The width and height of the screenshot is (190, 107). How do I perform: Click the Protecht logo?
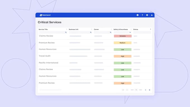coord(45,15)
